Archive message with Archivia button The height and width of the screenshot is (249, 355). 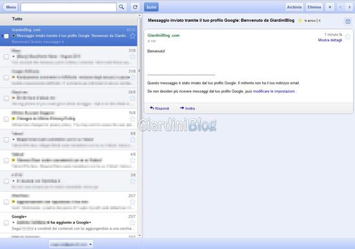294,7
